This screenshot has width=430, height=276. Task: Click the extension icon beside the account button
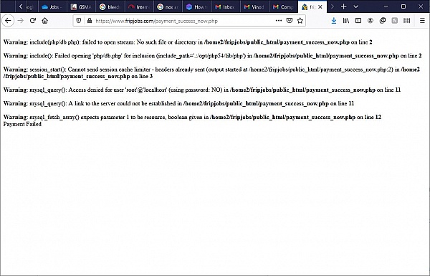pos(383,21)
